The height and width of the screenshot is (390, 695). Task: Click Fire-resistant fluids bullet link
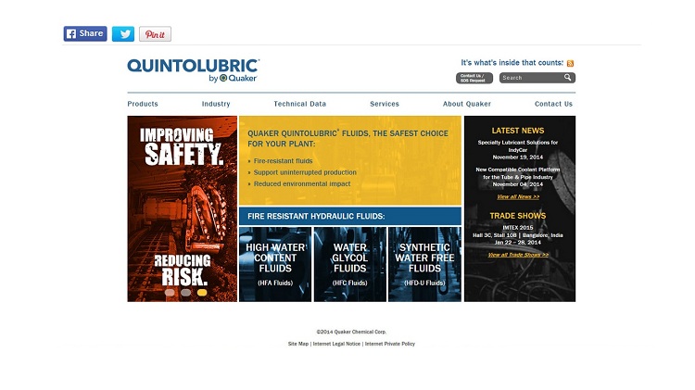click(x=284, y=161)
